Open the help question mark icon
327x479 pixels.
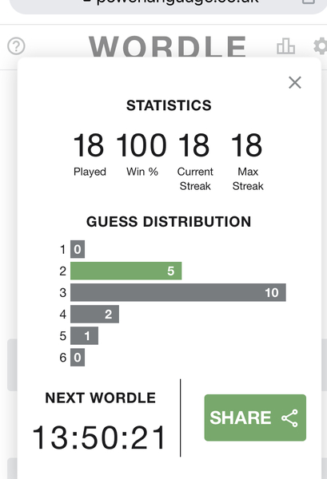(x=16, y=46)
